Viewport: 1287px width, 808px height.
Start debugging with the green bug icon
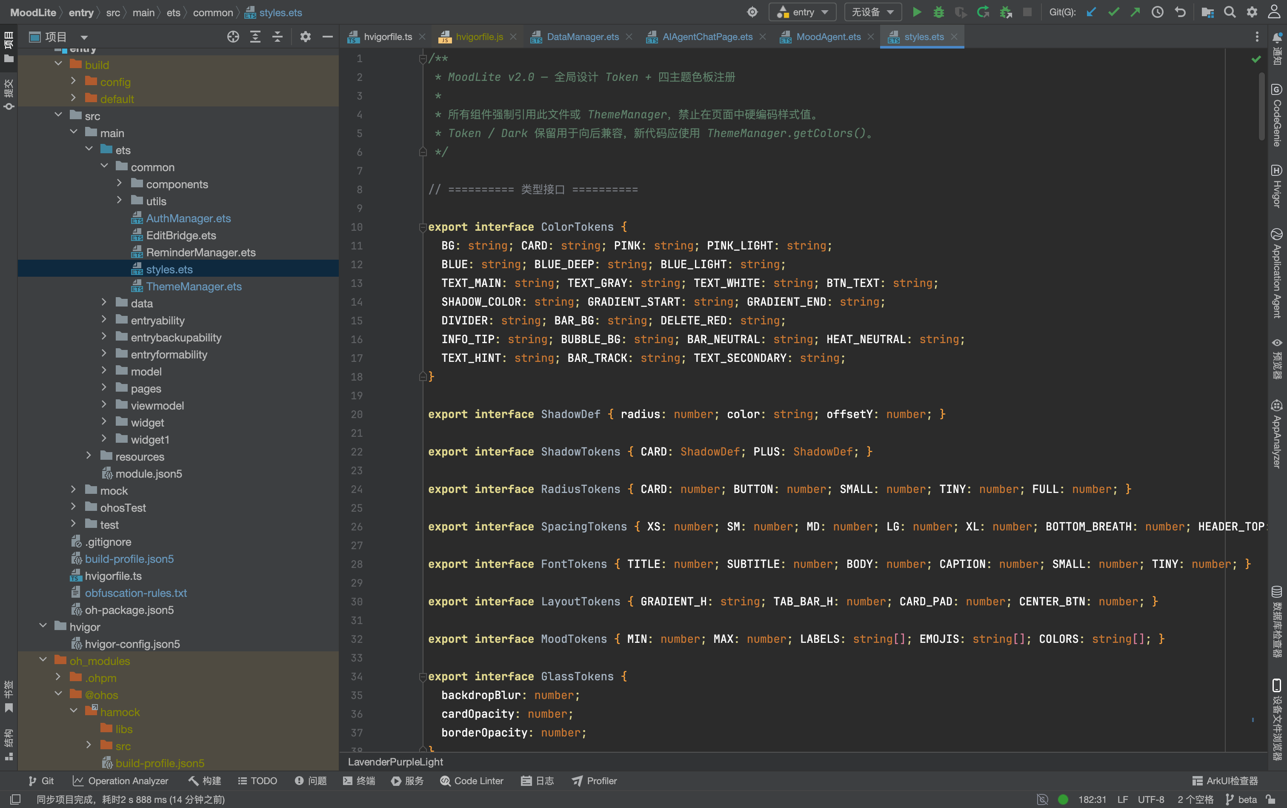[x=939, y=12]
